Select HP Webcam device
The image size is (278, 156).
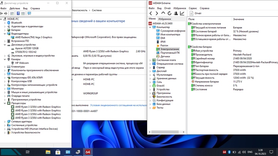coord(20,63)
